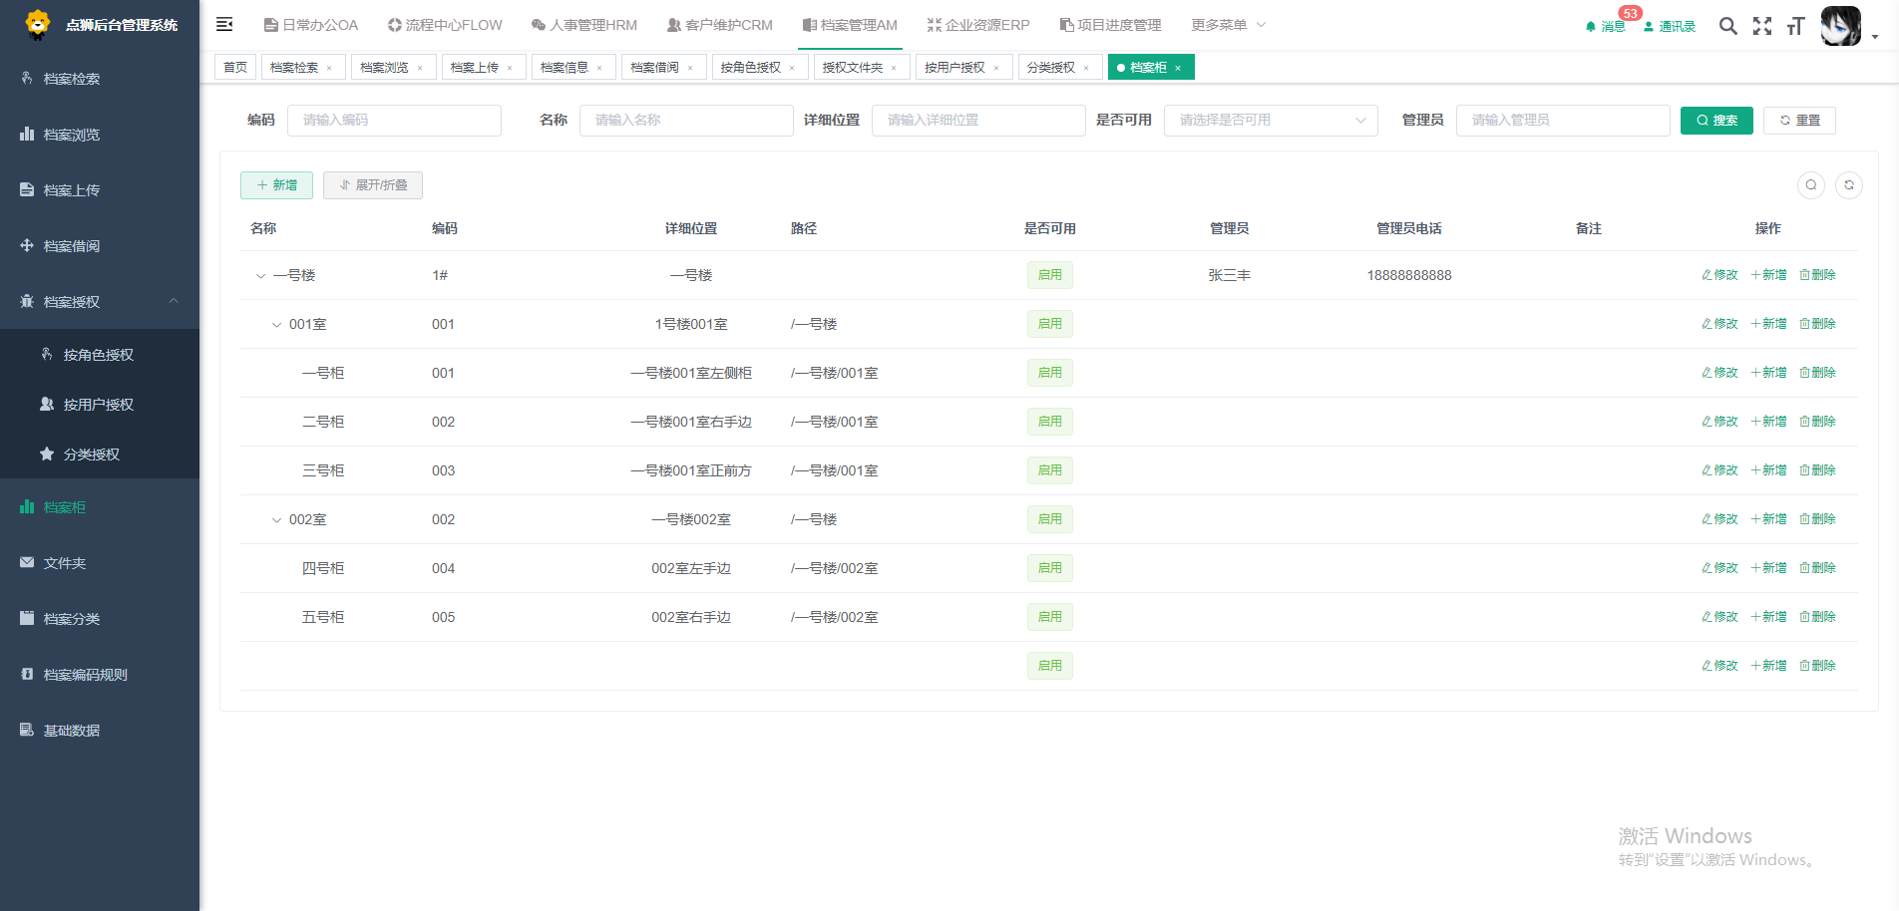Open the dropdown arrow beside avatar
Image resolution: width=1899 pixels, height=911 pixels.
(1875, 37)
